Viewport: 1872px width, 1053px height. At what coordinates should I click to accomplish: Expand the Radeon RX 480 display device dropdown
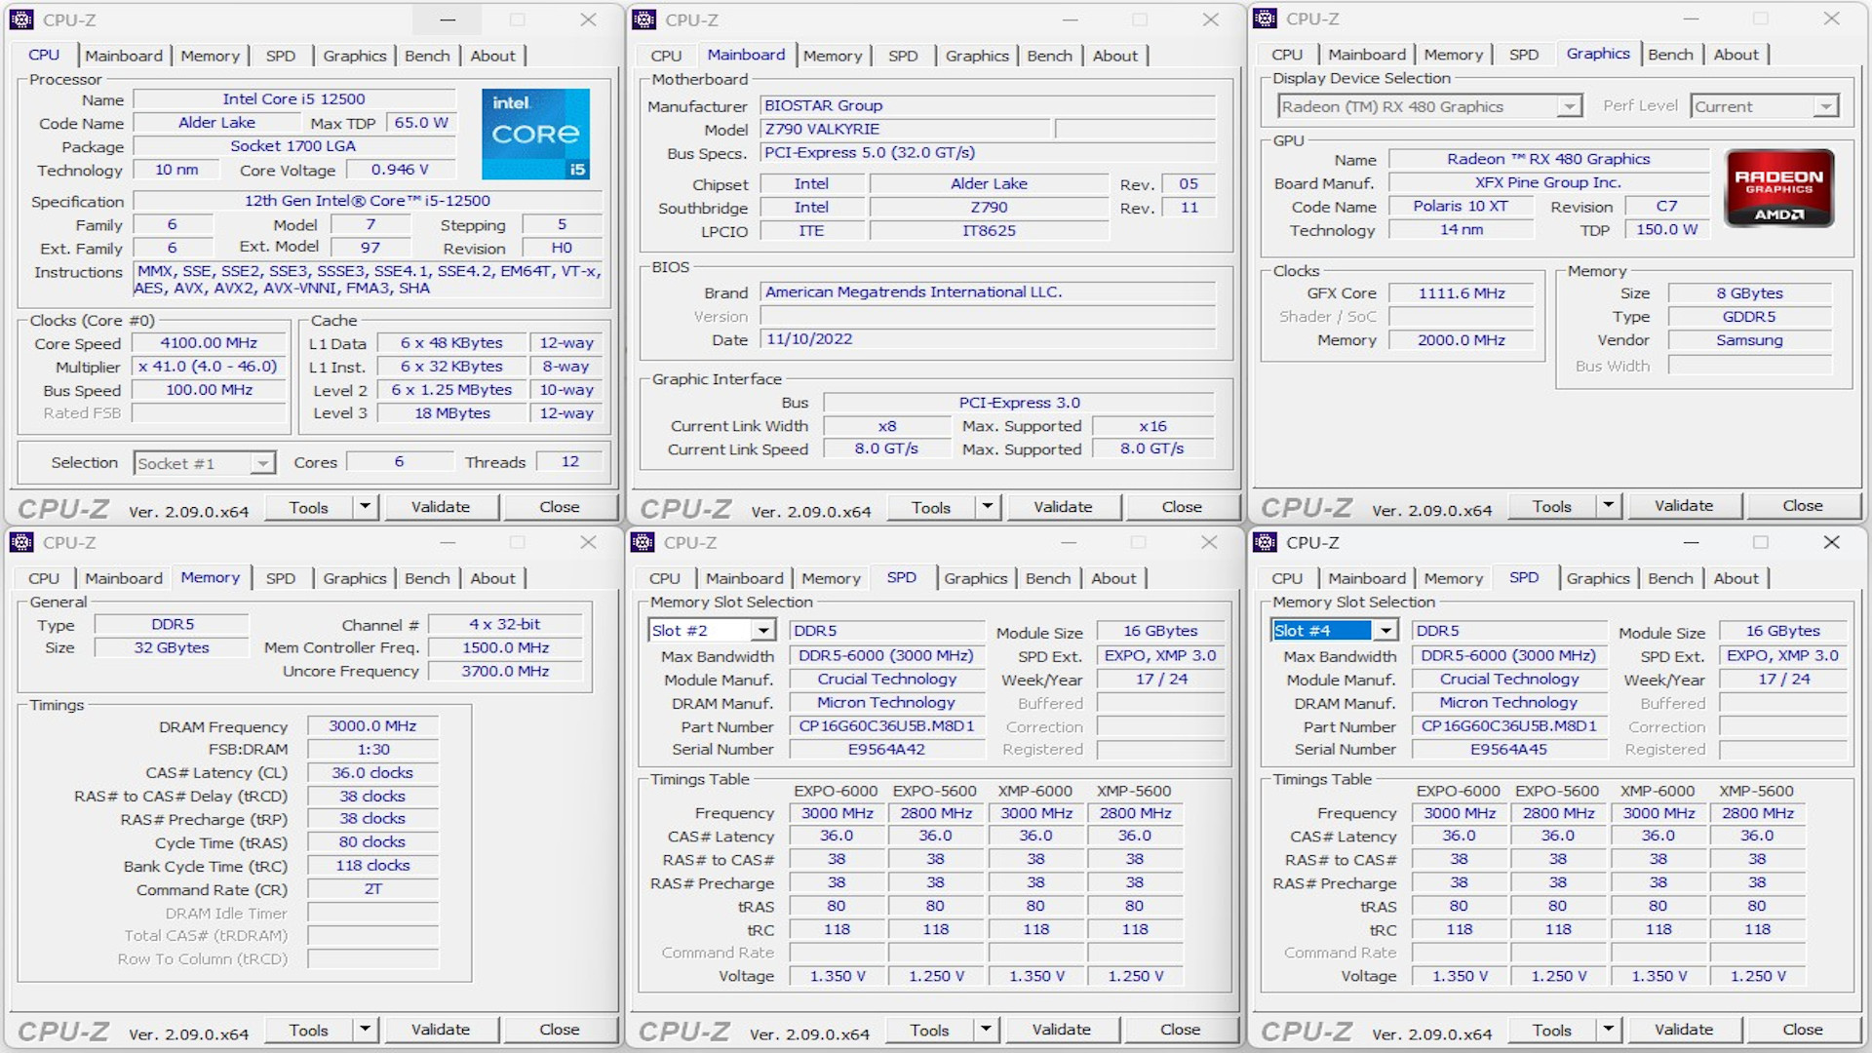tap(1568, 106)
